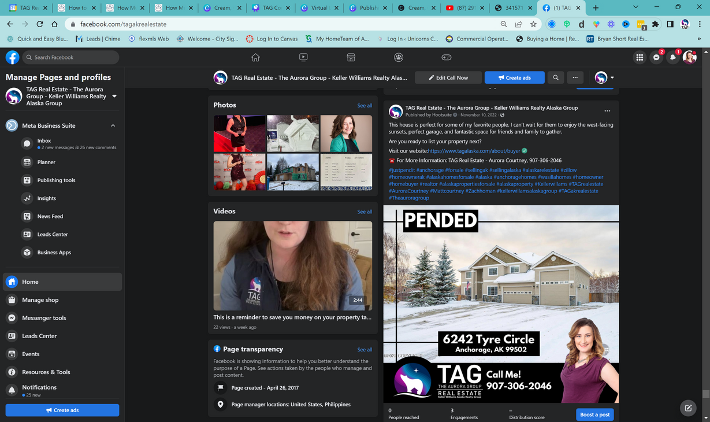Open the Messenger chat icon
710x422 pixels.
pyautogui.click(x=656, y=57)
